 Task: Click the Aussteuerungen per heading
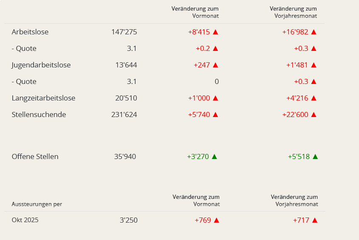37,204
